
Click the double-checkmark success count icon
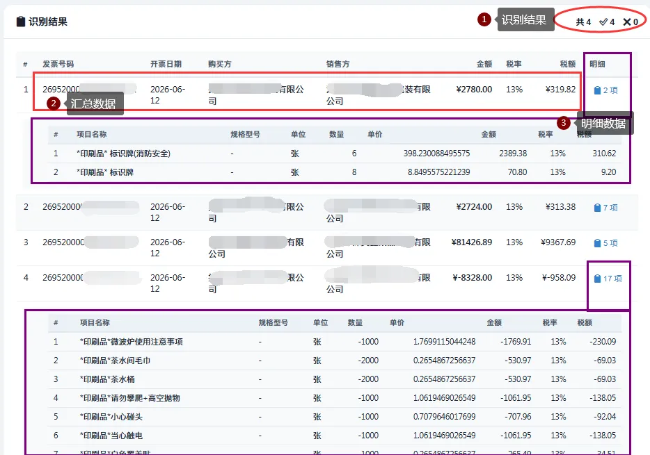(603, 22)
